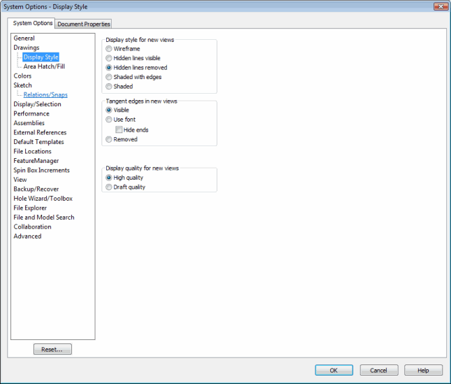Image resolution: width=451 pixels, height=384 pixels.
Task: Close the System Options dialog
Action: [x=441, y=6]
